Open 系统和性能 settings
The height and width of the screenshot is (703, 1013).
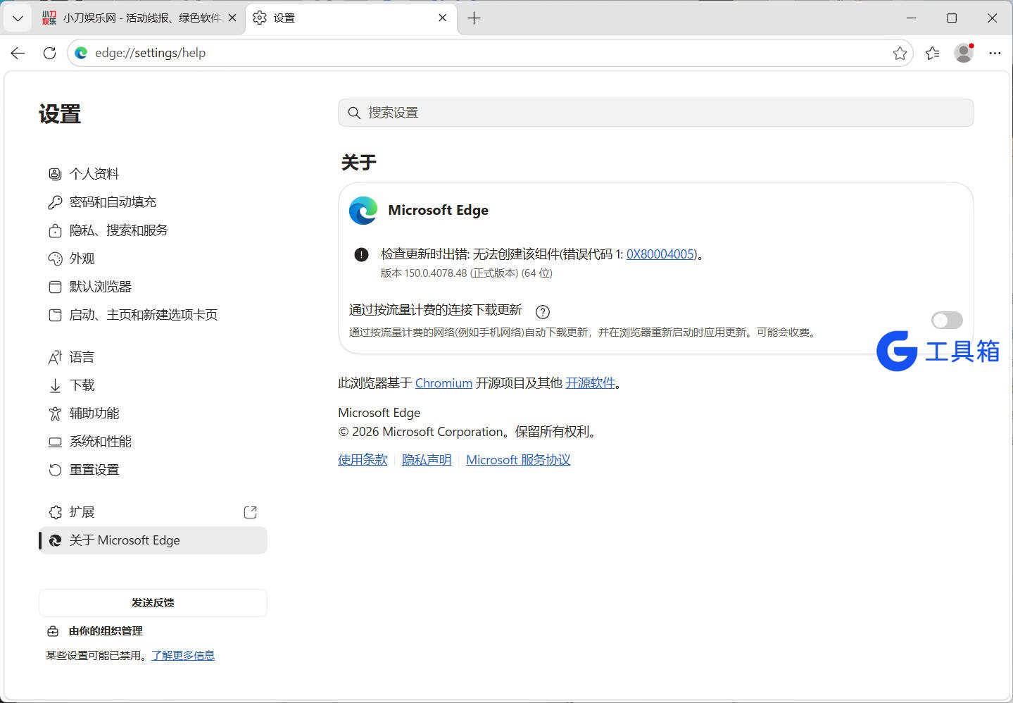[x=153, y=442]
